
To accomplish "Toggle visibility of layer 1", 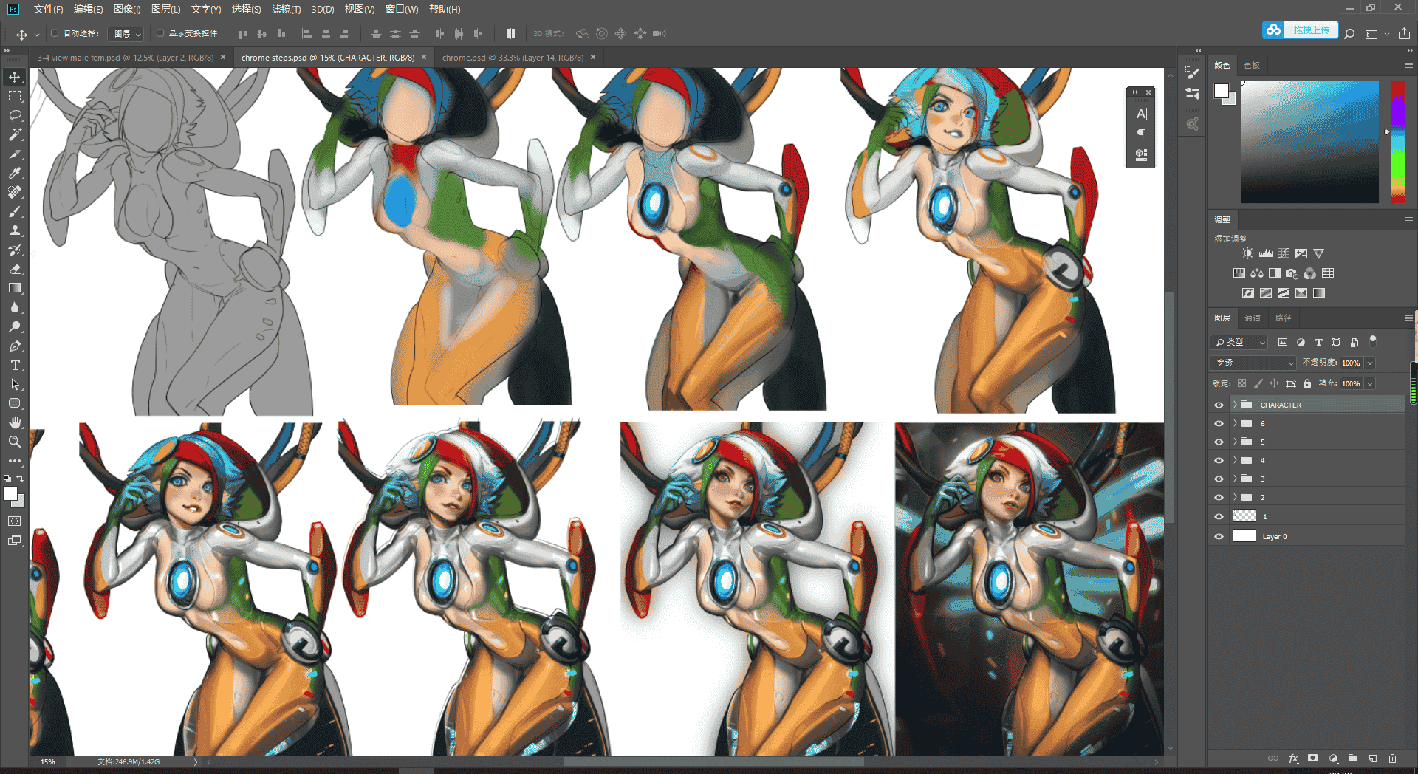I will [1219, 516].
